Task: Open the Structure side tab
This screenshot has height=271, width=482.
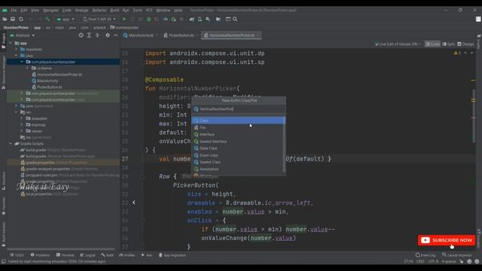Action: click(x=3, y=181)
